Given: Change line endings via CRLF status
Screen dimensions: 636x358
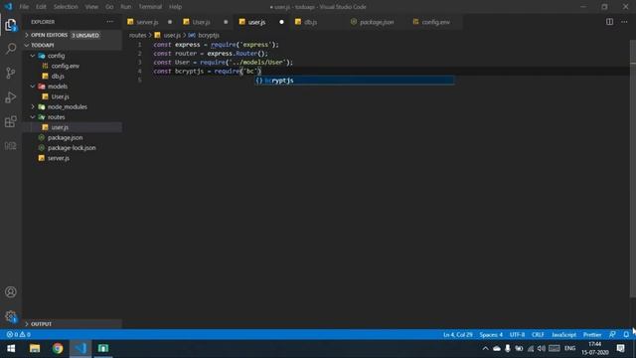Looking at the screenshot, I should [538, 335].
